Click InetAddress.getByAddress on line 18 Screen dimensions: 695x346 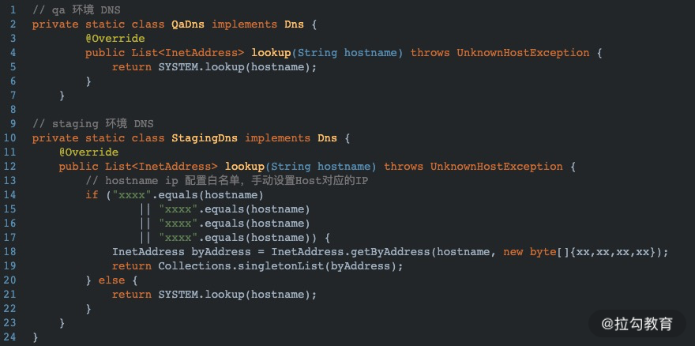click(x=350, y=252)
